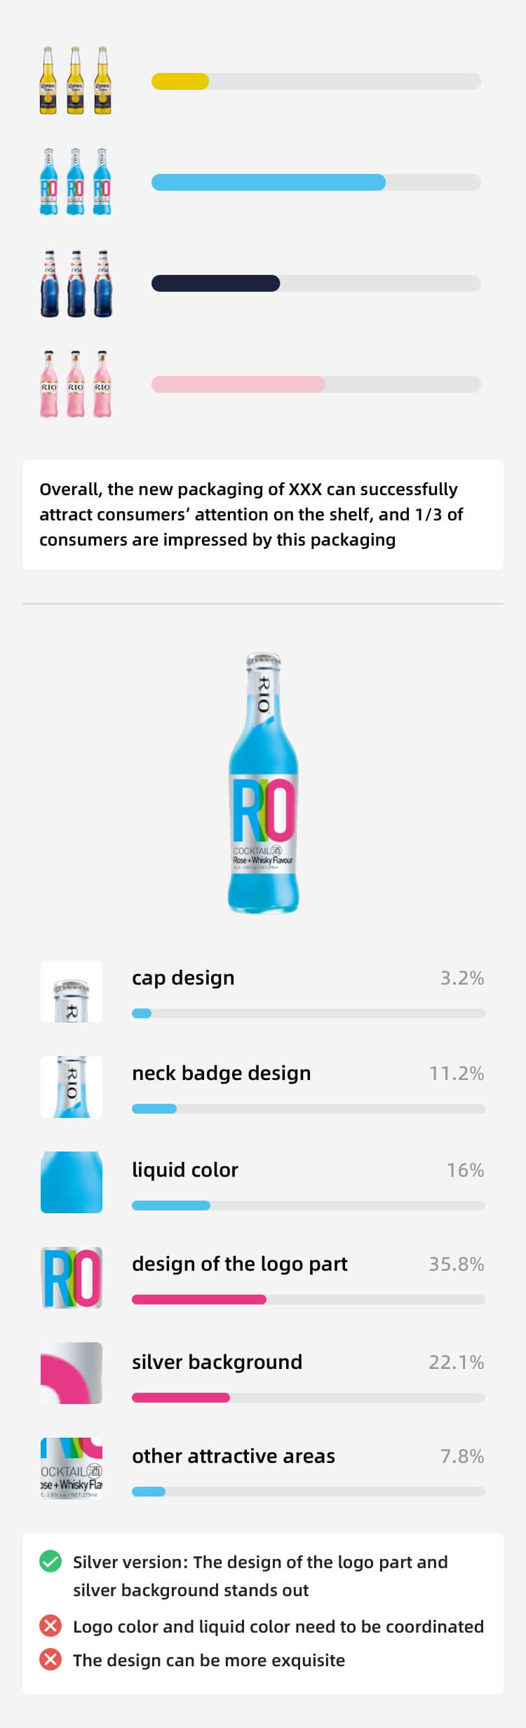The image size is (526, 1728).
Task: Click the blue RIO bottles trio image
Action: (75, 182)
